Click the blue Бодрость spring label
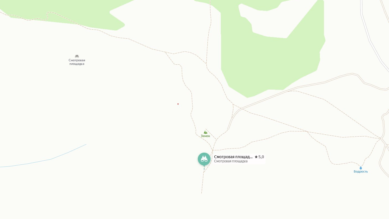This screenshot has height=219, width=389. point(361,171)
